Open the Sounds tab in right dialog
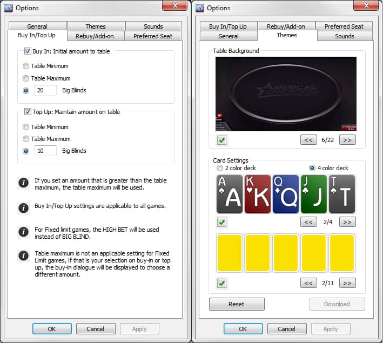Image resolution: width=383 pixels, height=343 pixels. point(344,36)
